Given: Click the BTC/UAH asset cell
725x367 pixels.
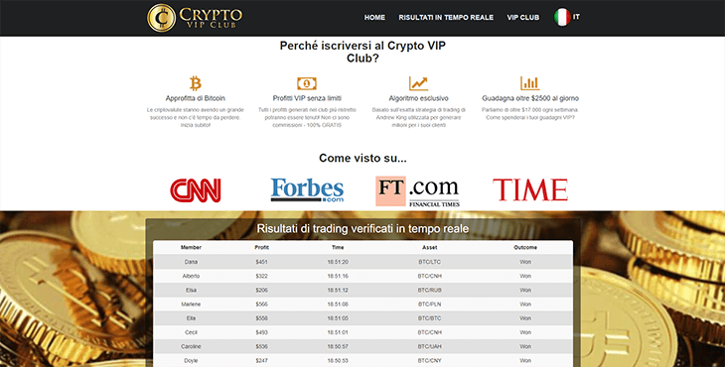Looking at the screenshot, I should [x=430, y=347].
